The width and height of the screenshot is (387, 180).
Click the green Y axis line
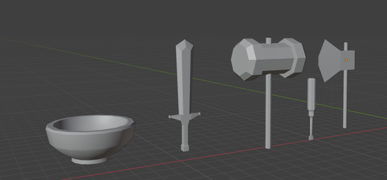[x=123, y=64]
